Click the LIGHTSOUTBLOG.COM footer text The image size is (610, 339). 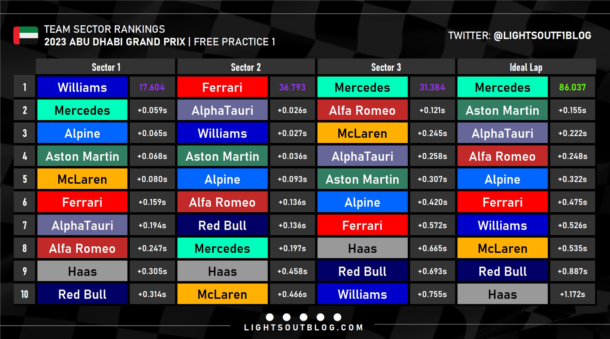click(x=304, y=328)
